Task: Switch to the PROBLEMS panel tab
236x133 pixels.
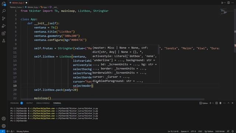Action: click(14, 103)
